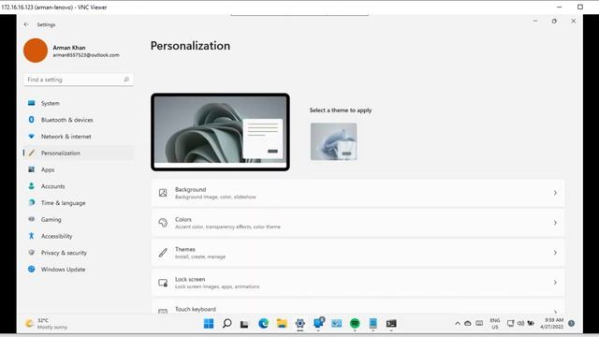Open the clock showing 4/27/2022
599x337 pixels.
(551, 324)
